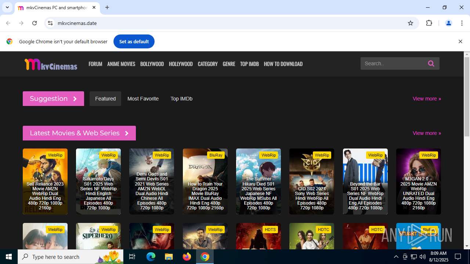Open CID S02 2024 card
Screen dimensions: 470x264
point(312,181)
